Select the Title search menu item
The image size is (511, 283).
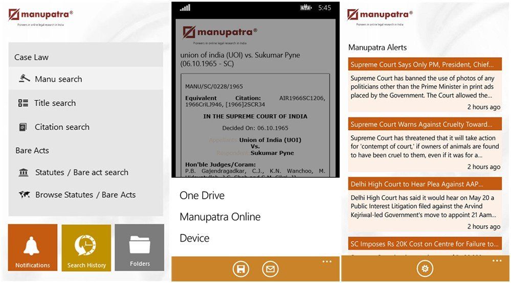click(86, 103)
